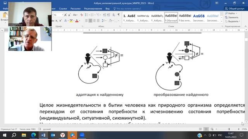Open the Рецензирование ribbon tab
Image resolution: width=248 pixels, height=139 pixels.
pyautogui.click(x=93, y=8)
